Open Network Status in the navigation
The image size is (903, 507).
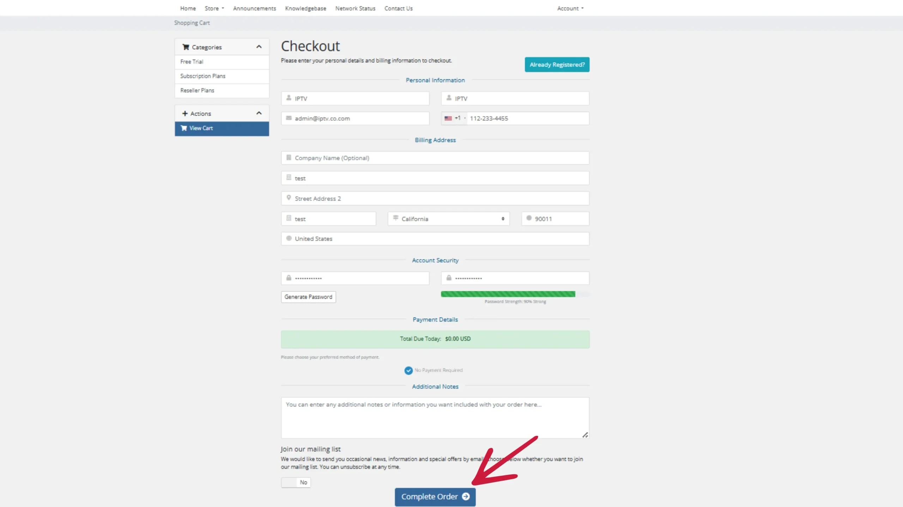pyautogui.click(x=355, y=8)
